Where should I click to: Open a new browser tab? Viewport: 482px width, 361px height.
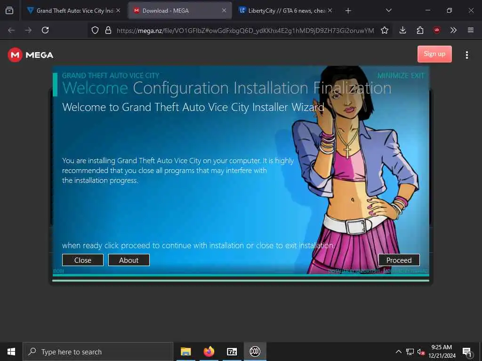click(x=348, y=11)
